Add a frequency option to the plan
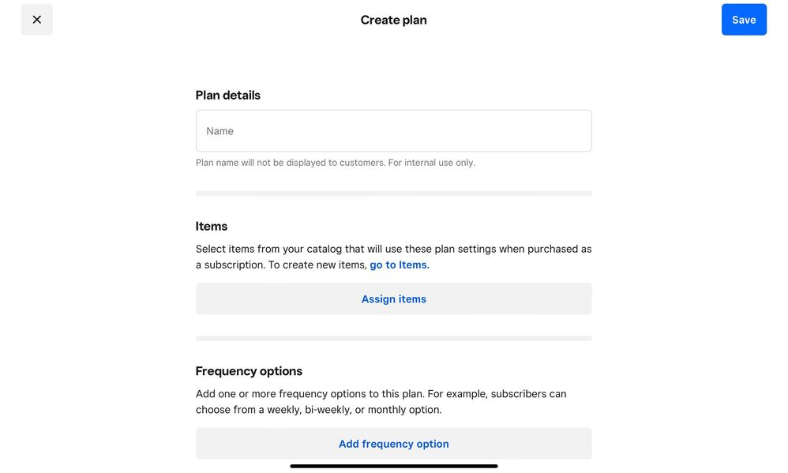 [x=393, y=444]
